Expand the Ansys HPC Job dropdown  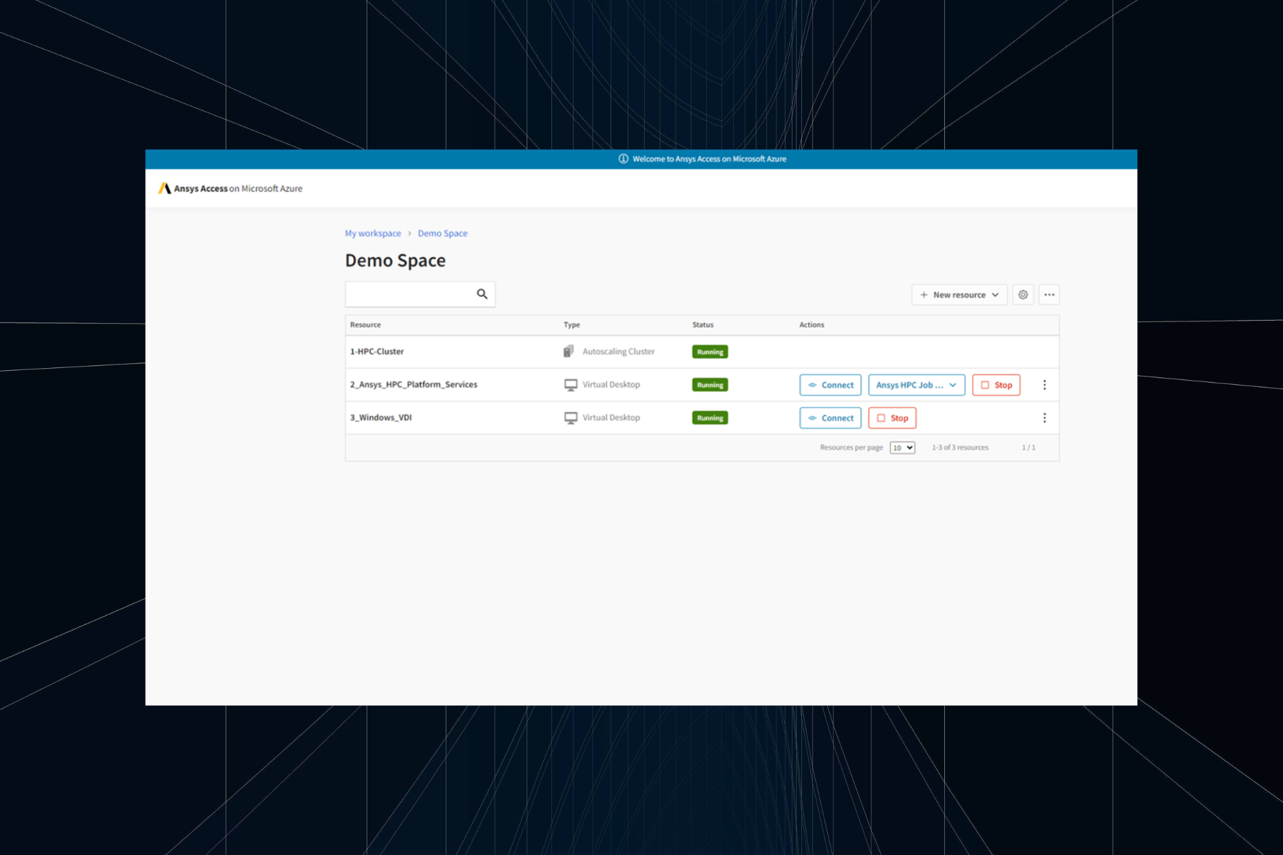[x=916, y=385]
